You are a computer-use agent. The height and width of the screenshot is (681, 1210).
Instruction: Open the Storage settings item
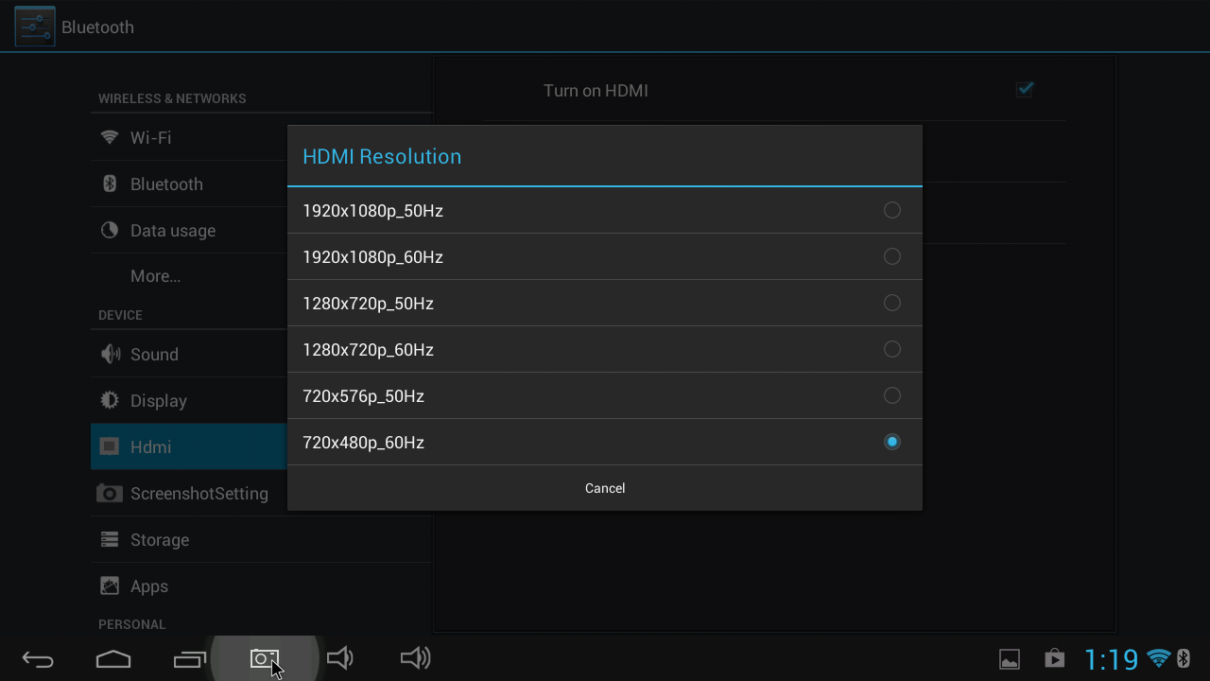coord(159,540)
